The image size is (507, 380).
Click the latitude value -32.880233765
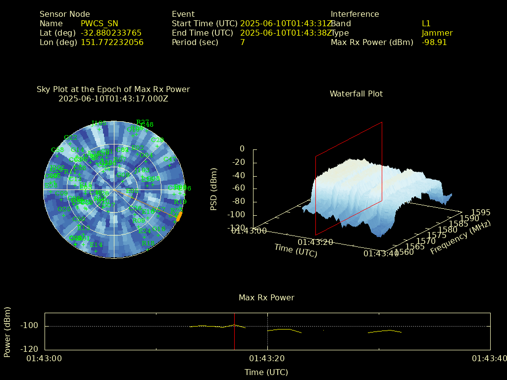111,33
